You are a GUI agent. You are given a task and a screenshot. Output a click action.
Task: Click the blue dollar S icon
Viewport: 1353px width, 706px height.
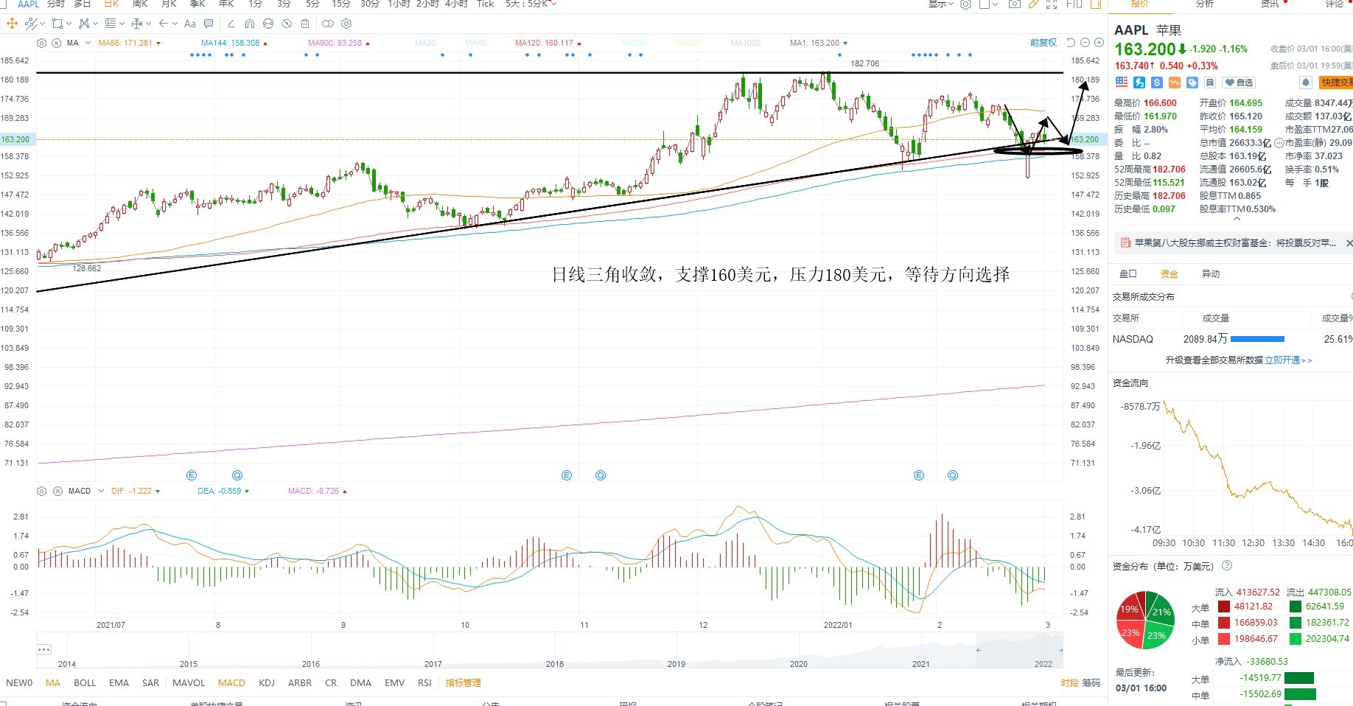tap(1157, 83)
